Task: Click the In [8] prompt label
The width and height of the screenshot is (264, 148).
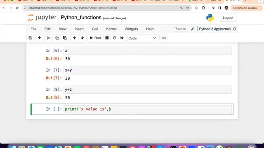Action: tap(54, 90)
